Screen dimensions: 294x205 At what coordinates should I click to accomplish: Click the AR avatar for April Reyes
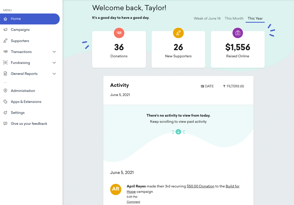116,189
